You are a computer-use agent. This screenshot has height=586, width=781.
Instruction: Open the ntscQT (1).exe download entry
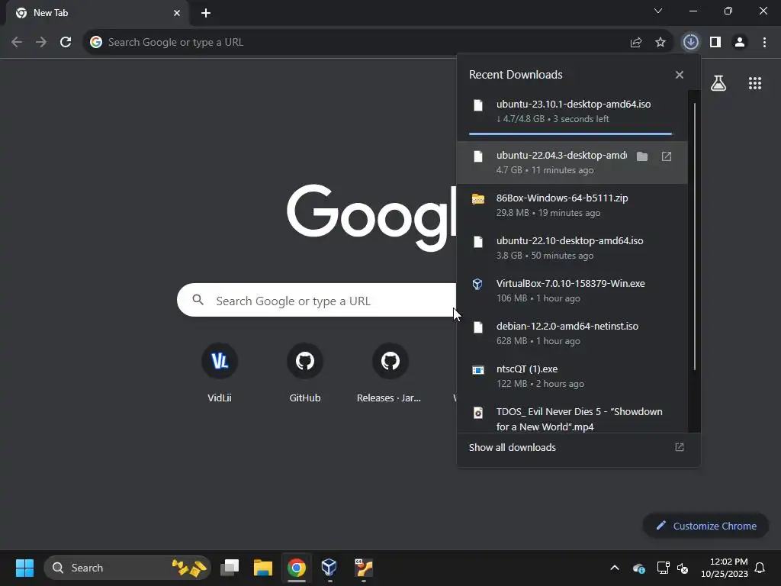point(572,376)
